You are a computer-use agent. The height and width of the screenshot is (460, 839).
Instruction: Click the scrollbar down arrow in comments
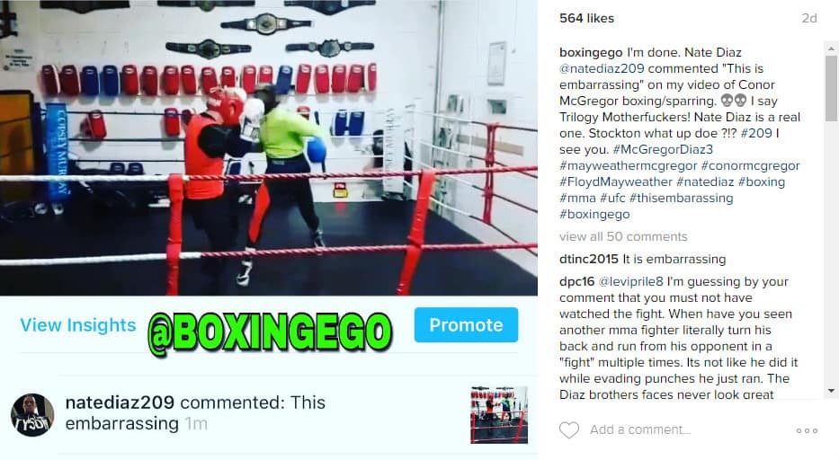pos(831,391)
